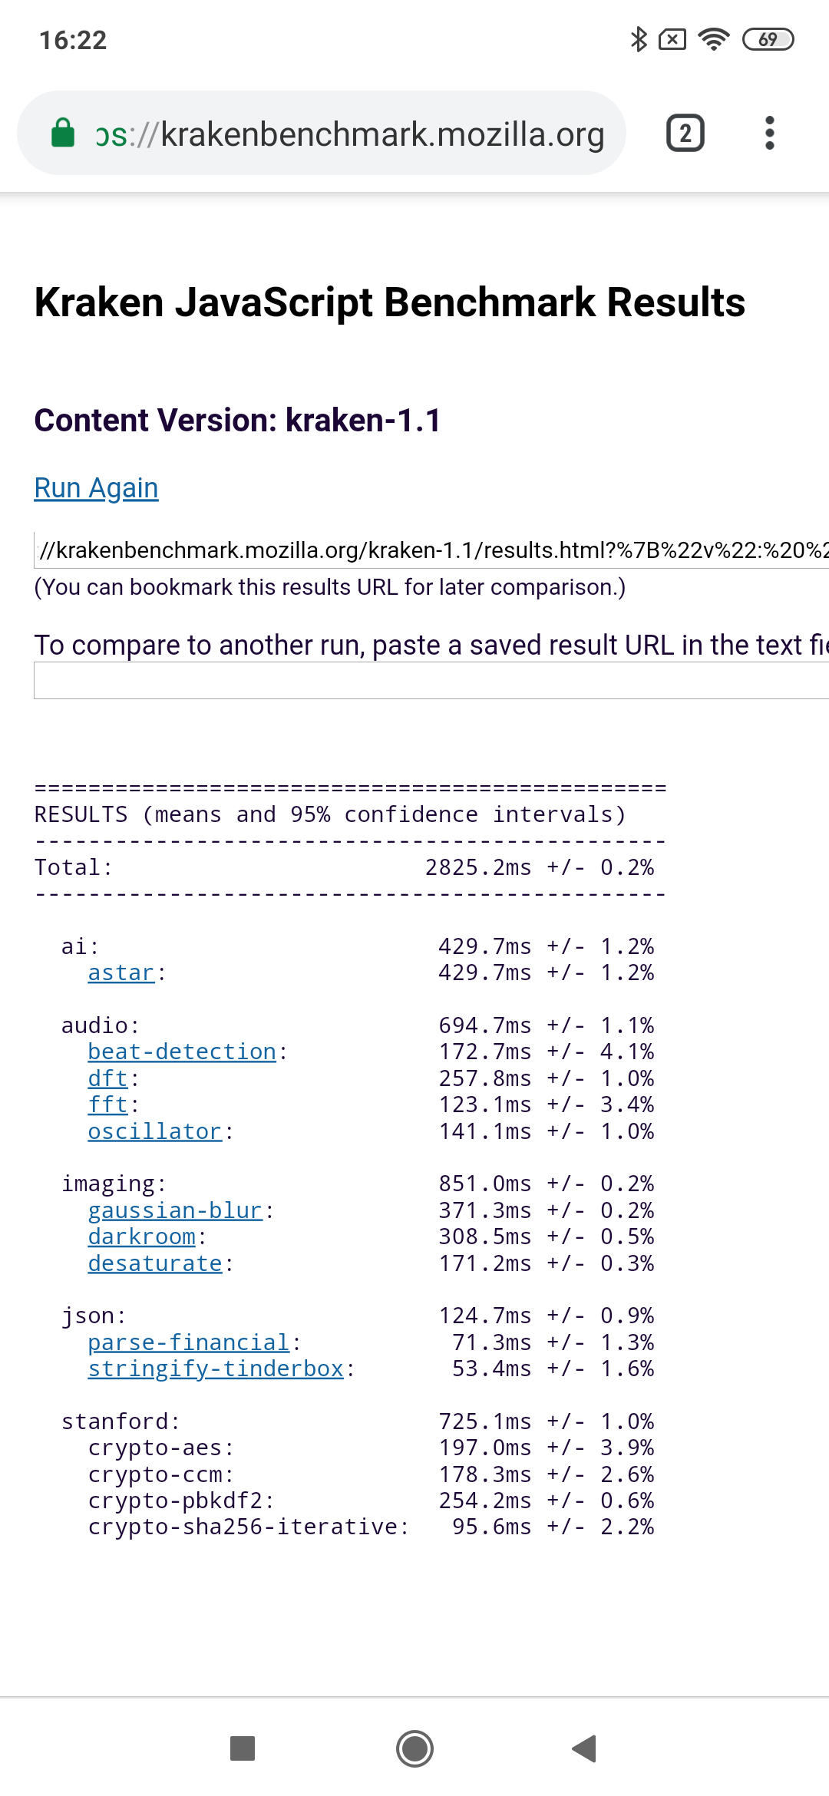Open the stringify-tinderbox test link
This screenshot has width=829, height=1796.
[216, 1368]
